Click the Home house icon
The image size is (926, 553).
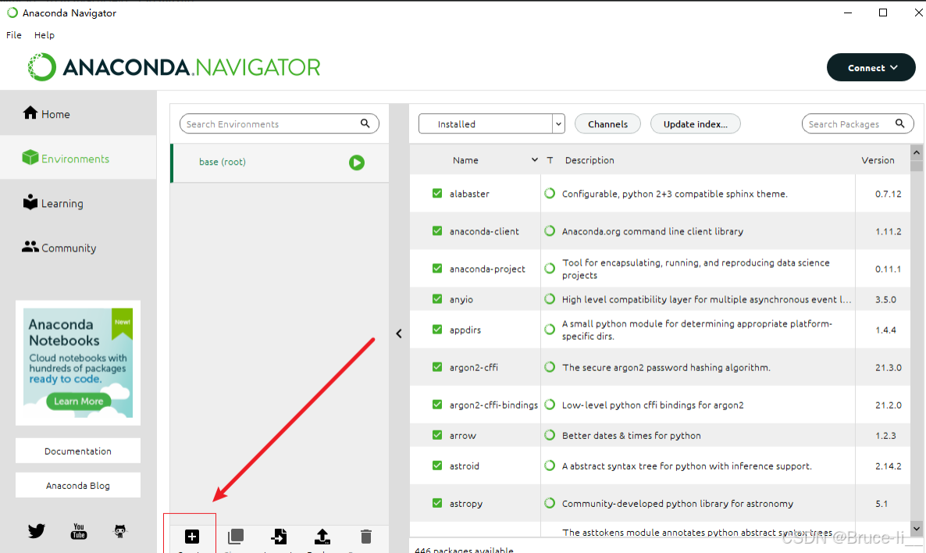[30, 112]
